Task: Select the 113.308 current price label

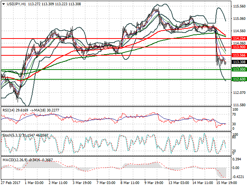Action: click(x=239, y=62)
